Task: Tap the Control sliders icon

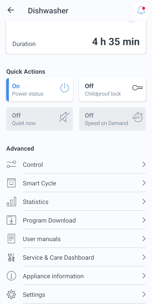Action: pos(12,164)
